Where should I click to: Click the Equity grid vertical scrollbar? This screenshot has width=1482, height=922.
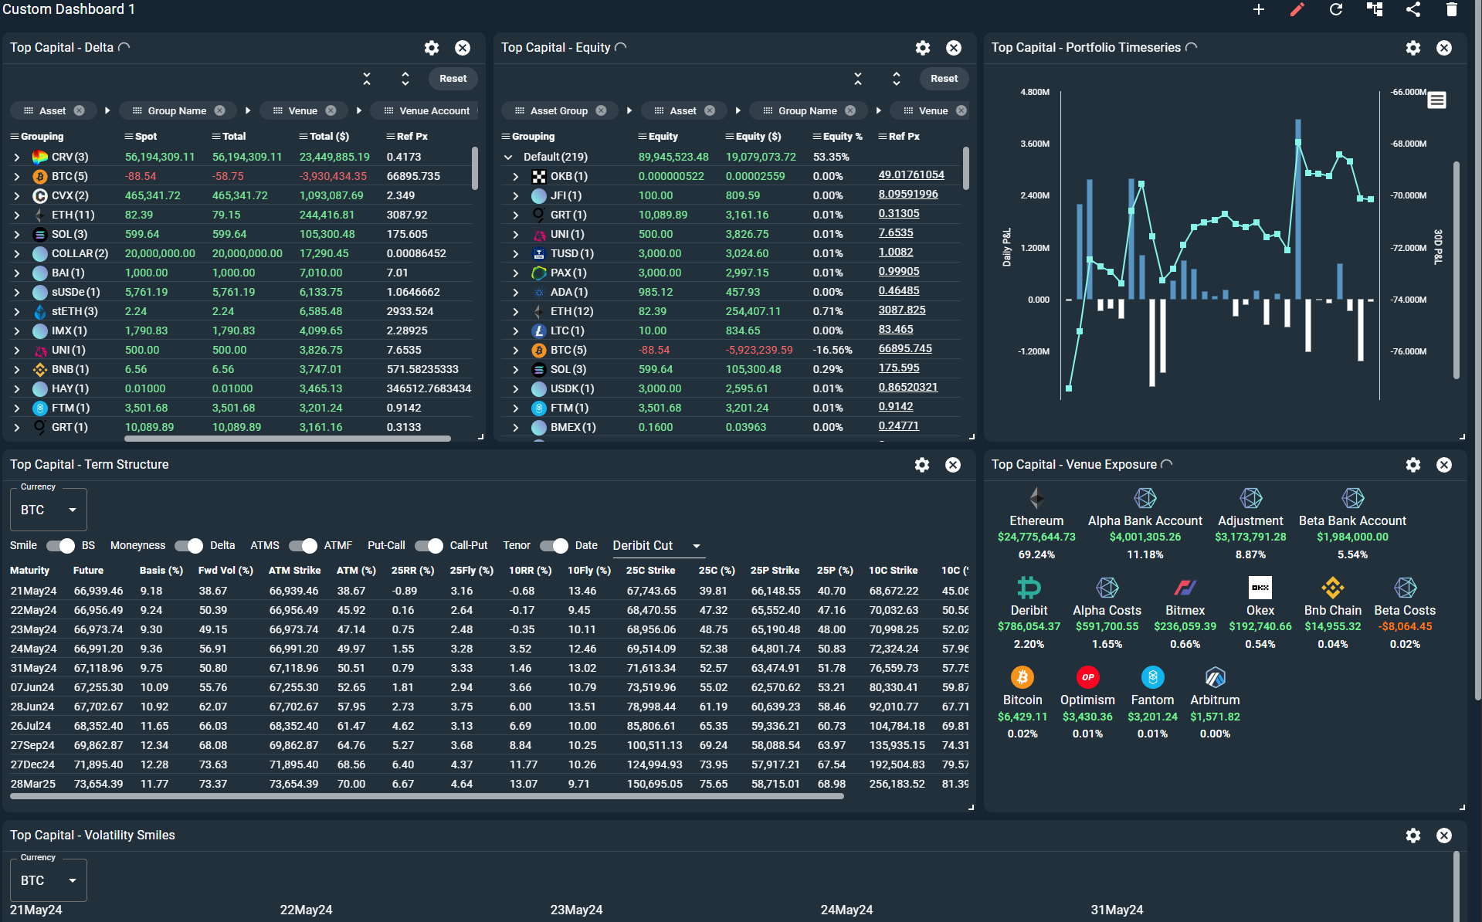tap(966, 168)
